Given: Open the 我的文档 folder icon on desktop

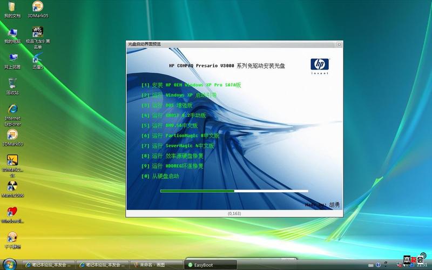Looking at the screenshot, I should click(x=12, y=10).
